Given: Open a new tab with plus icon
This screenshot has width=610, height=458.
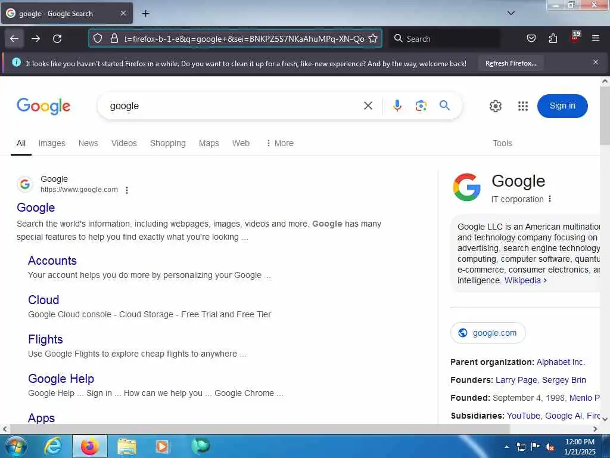Looking at the screenshot, I should tap(145, 14).
